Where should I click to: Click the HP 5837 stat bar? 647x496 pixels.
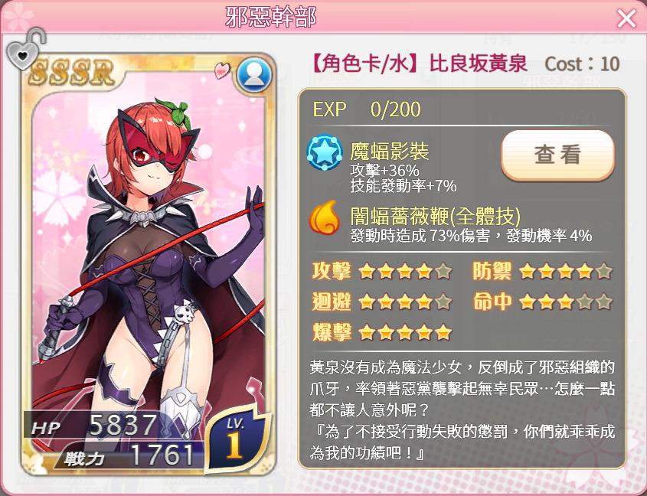coord(94,425)
